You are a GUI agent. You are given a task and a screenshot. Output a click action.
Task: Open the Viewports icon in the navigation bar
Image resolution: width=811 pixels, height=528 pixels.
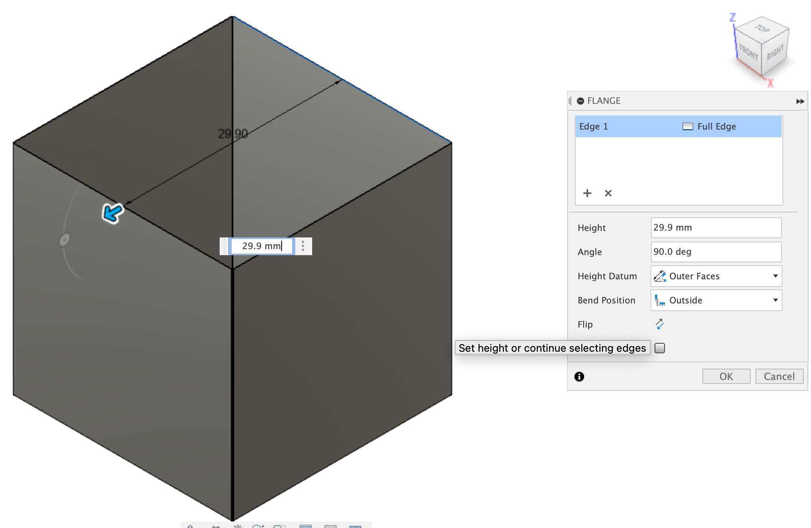(356, 525)
